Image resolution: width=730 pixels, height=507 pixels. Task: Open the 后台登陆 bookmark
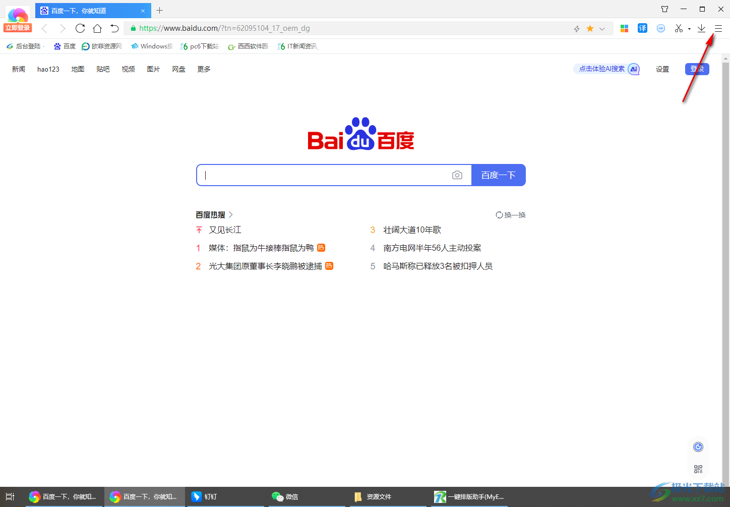point(25,46)
